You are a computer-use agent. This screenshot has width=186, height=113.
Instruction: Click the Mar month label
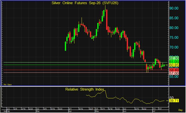click(x=38, y=111)
